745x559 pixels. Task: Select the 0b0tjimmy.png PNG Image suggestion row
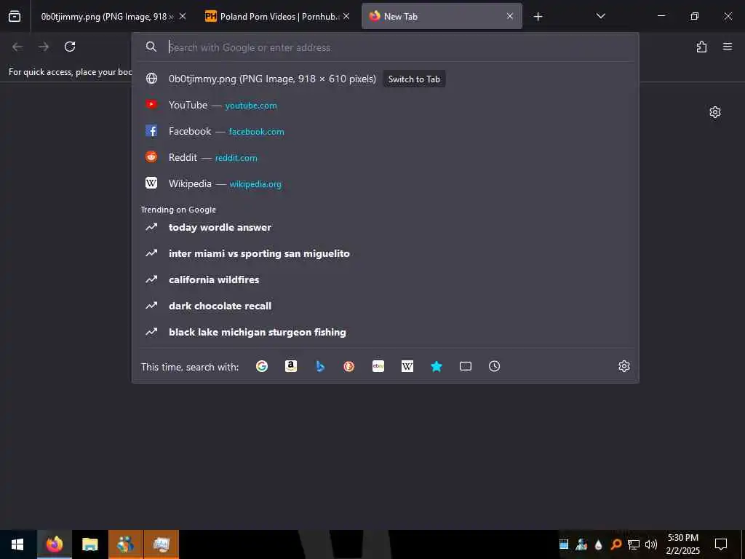click(x=386, y=79)
